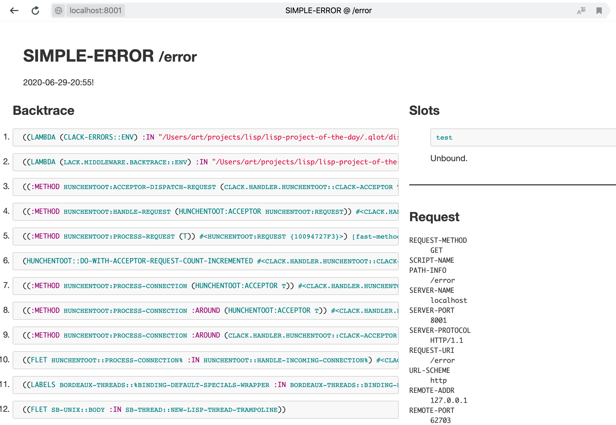Select frame 12 FLET SB-UNIX::BODY
Image resolution: width=616 pixels, height=425 pixels.
pos(206,410)
